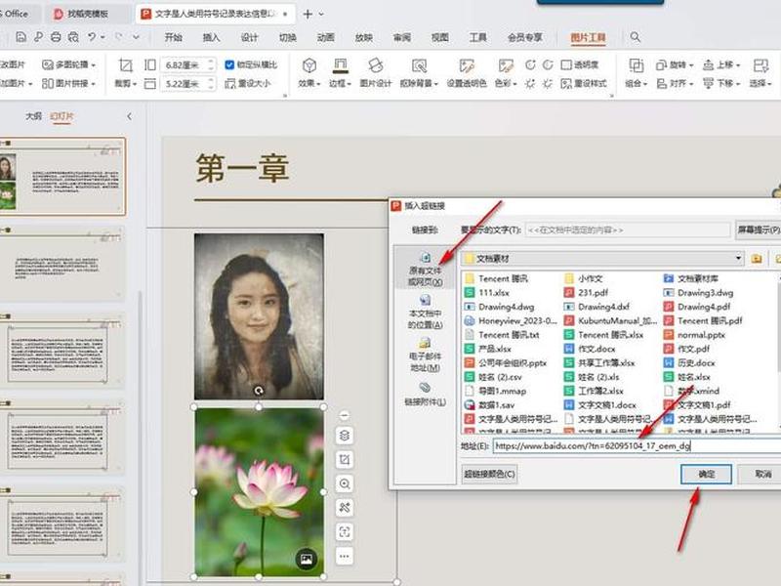781x586 pixels.
Task: Select file Drawing4.dxf in list
Action: pyautogui.click(x=596, y=307)
